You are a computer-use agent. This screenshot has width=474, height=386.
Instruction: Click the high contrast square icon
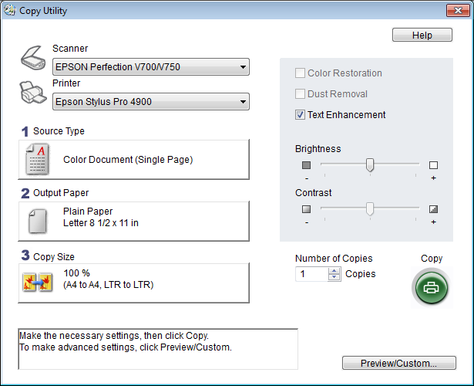click(x=433, y=209)
